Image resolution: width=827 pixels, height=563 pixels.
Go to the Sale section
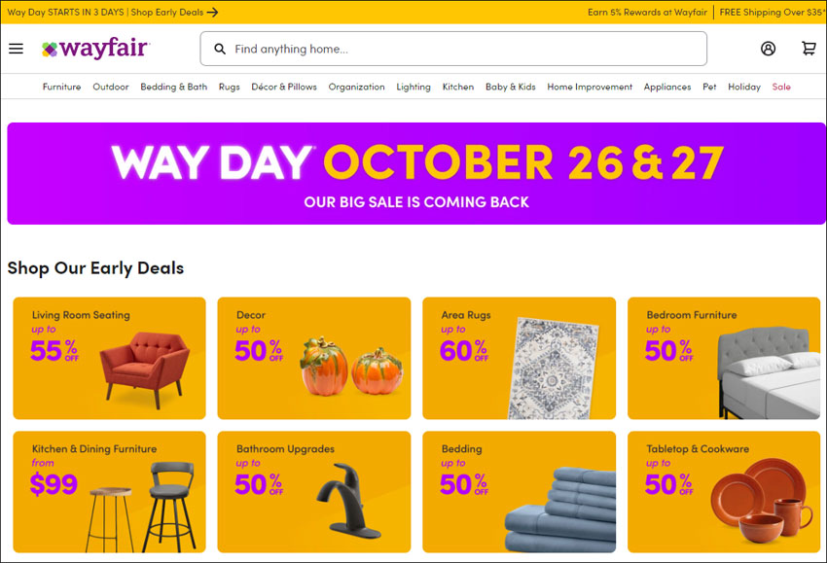point(781,87)
